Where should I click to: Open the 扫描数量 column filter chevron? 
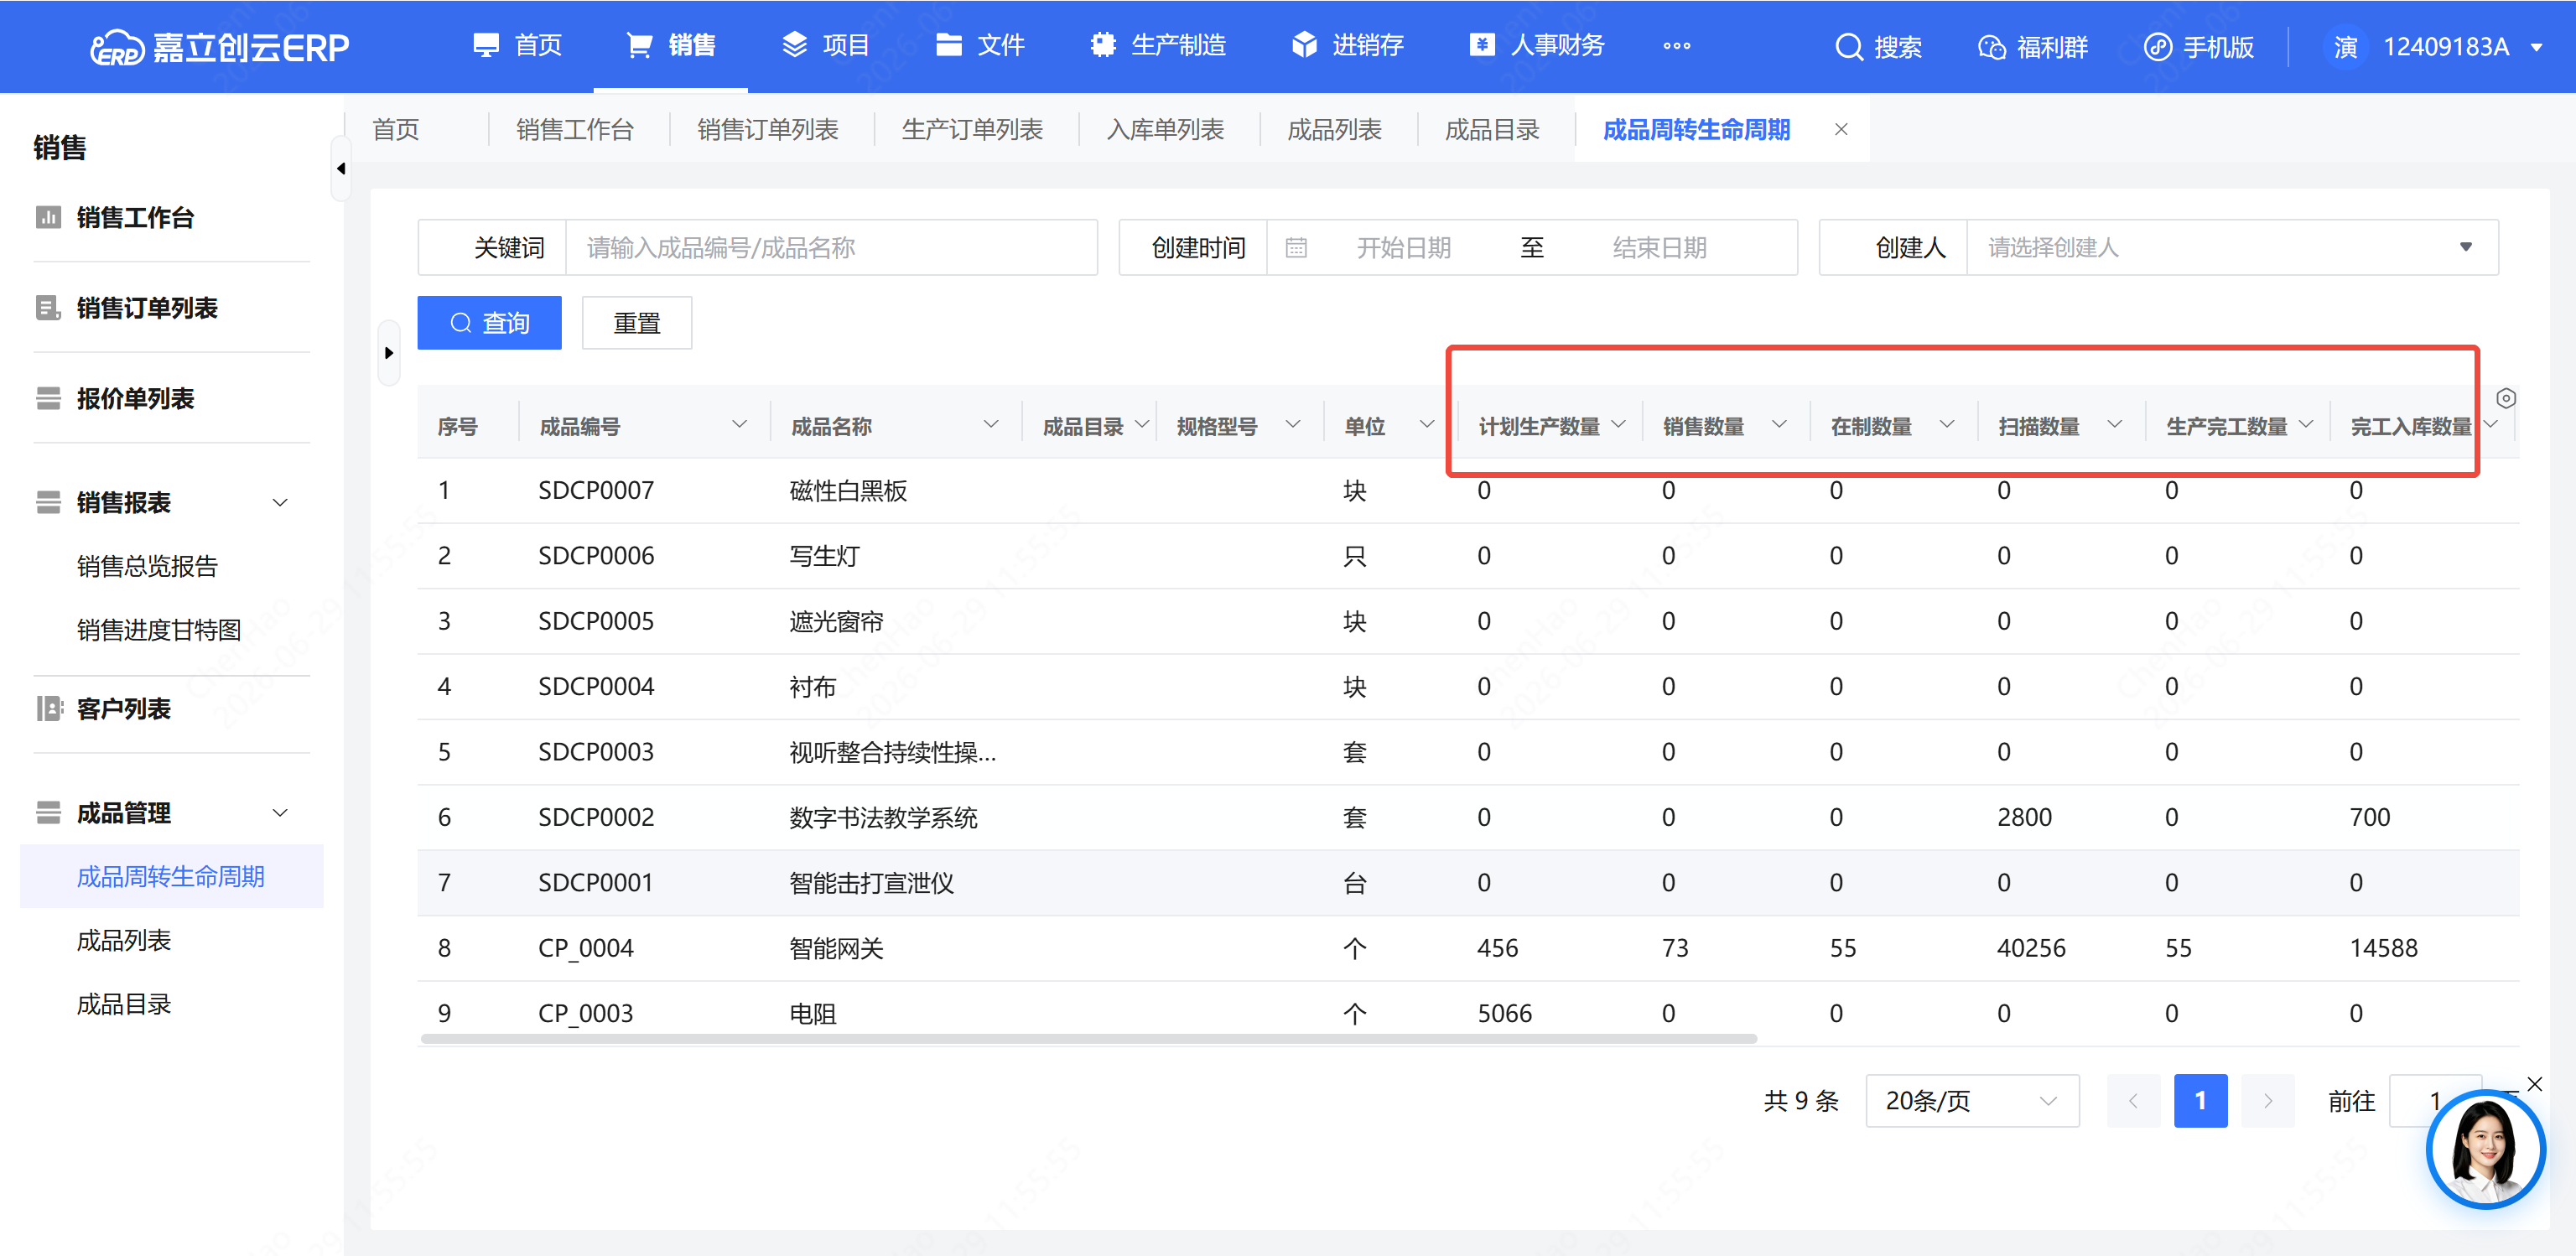point(2115,424)
